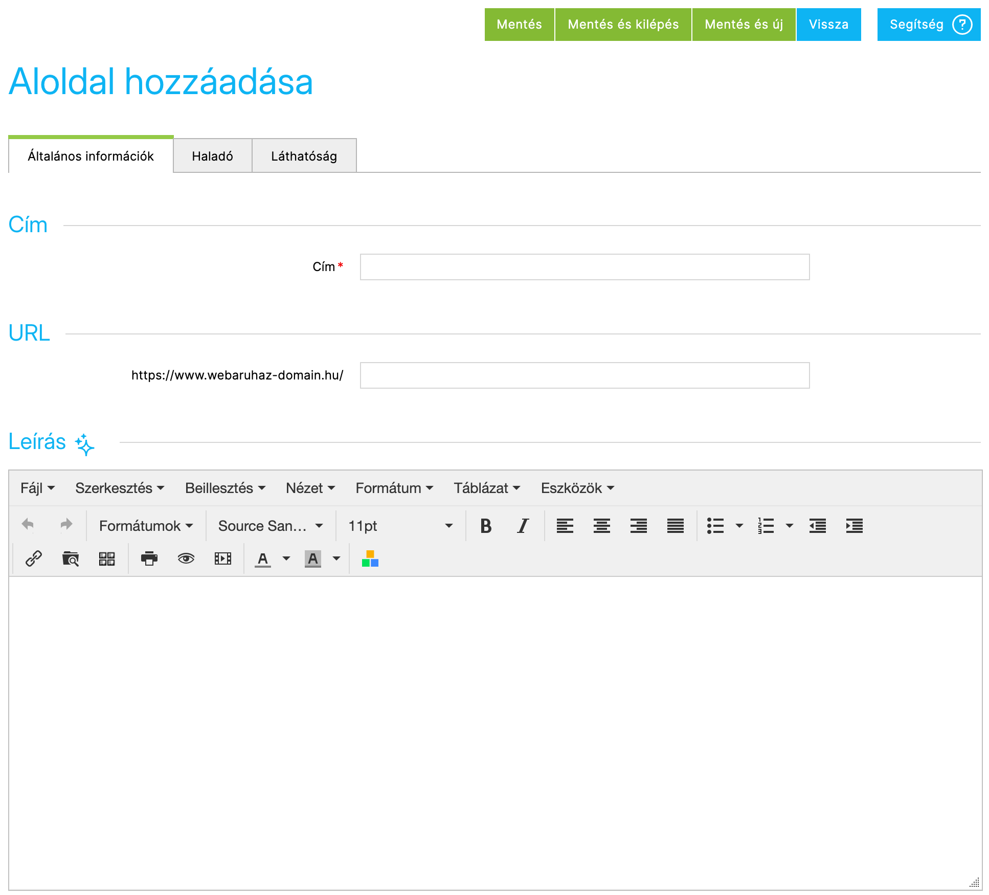Open the 11pt font size dropdown
Screen dimensions: 989x895
(400, 526)
